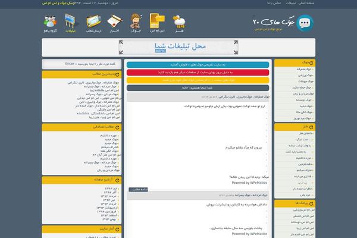Open اس ام اس دوستانه in پیامک ها

(302, 222)
